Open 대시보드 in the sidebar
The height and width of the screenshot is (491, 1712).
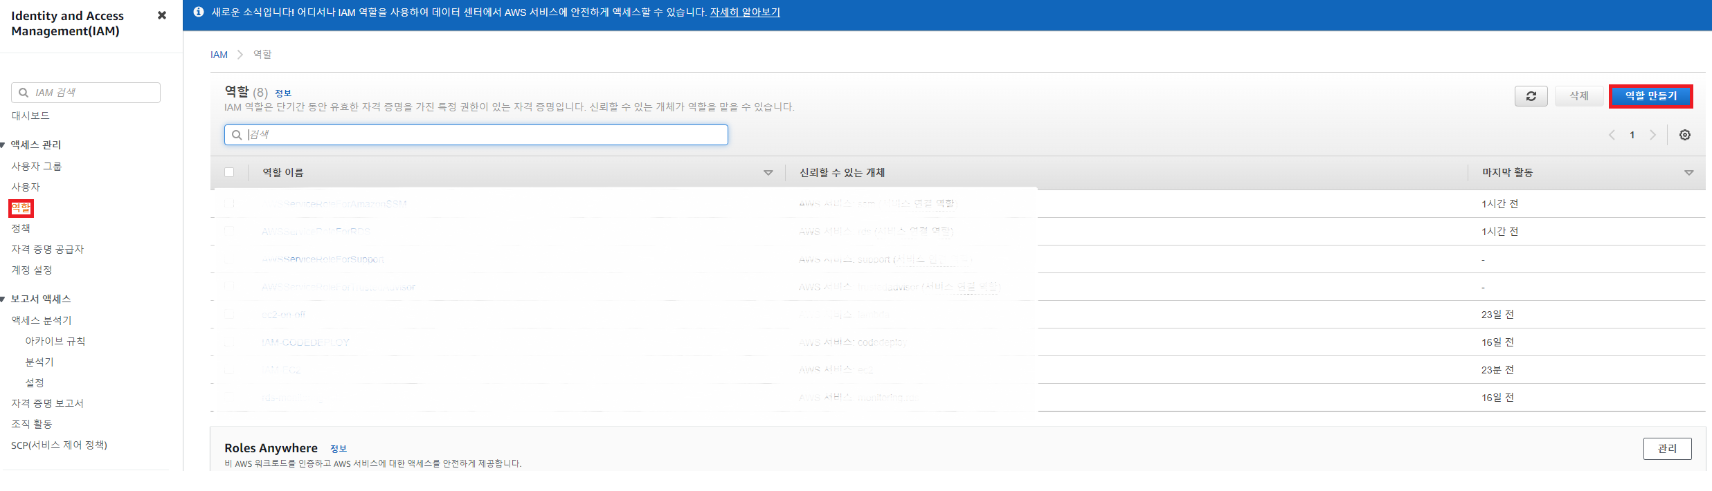[x=30, y=115]
